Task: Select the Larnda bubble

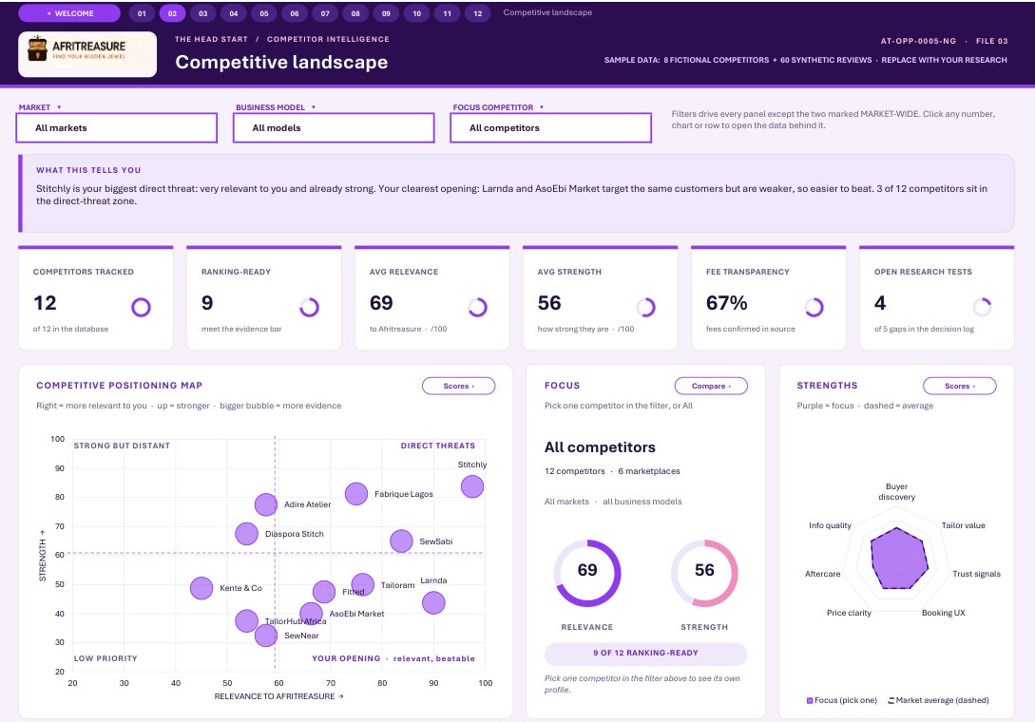Action: pos(433,602)
